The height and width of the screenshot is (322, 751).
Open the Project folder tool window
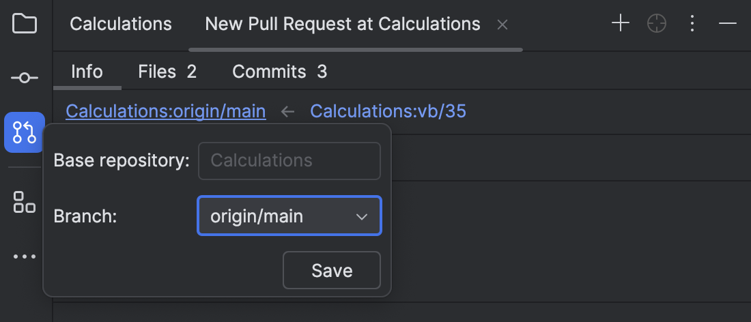pyautogui.click(x=25, y=24)
